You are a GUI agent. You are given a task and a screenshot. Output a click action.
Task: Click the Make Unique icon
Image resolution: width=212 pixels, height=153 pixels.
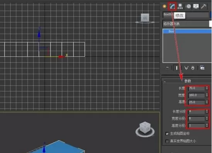pyautogui.click(x=186, y=68)
